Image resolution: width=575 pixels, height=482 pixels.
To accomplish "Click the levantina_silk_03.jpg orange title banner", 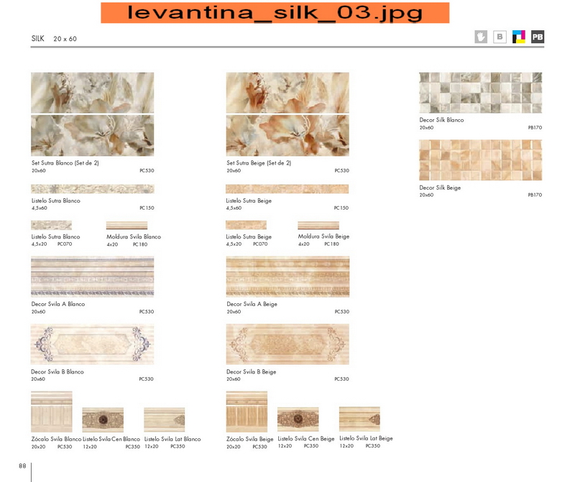I will 275,12.
